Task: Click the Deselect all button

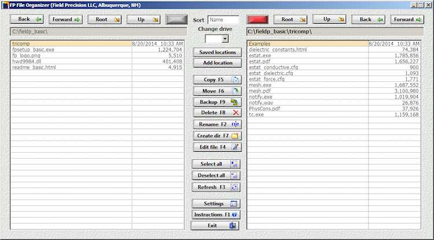Action: [x=216, y=175]
